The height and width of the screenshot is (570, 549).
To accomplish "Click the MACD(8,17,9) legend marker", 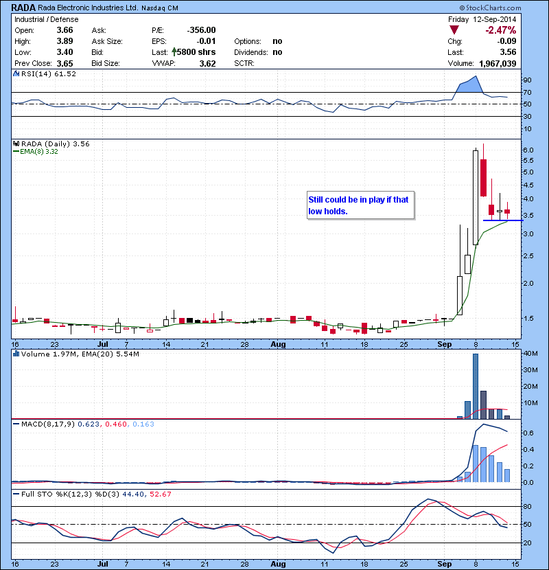I will (16, 424).
